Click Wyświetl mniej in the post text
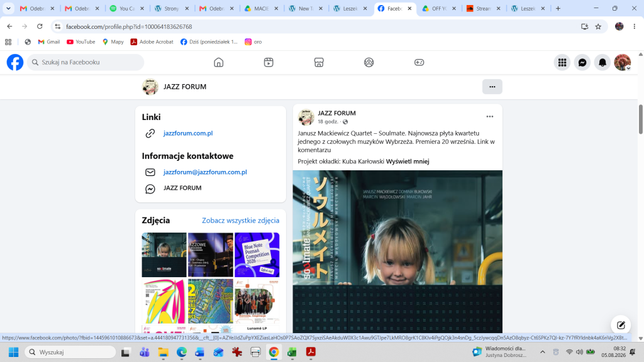Viewport: 644px width, 362px height. 408,162
